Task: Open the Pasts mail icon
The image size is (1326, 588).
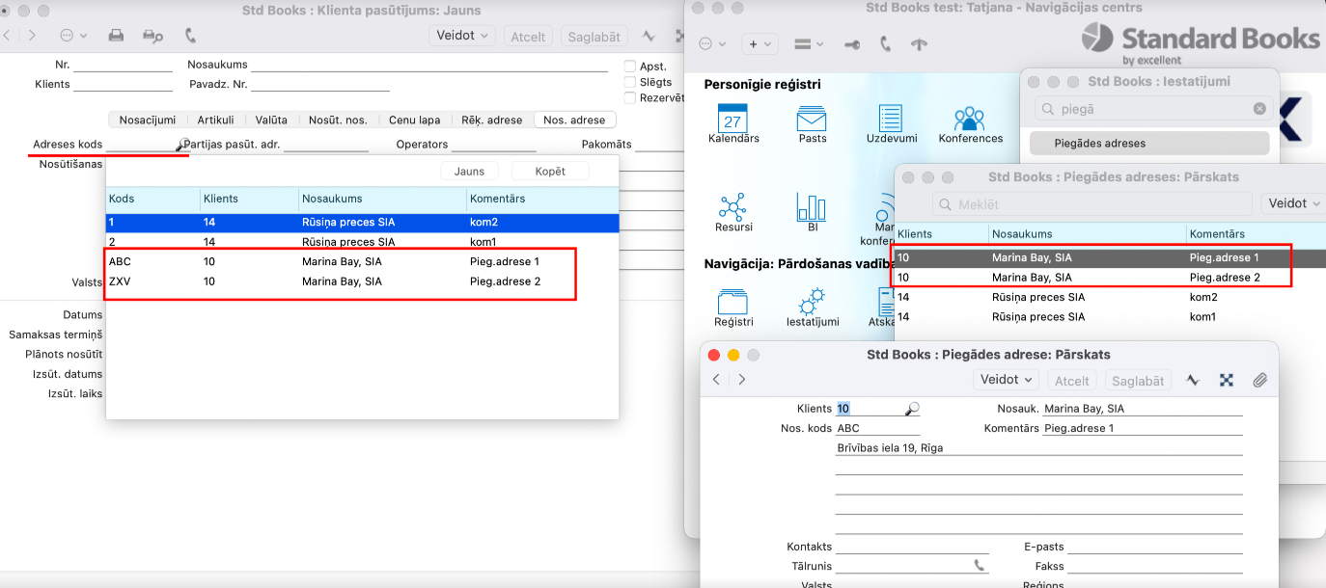Action: 812,120
